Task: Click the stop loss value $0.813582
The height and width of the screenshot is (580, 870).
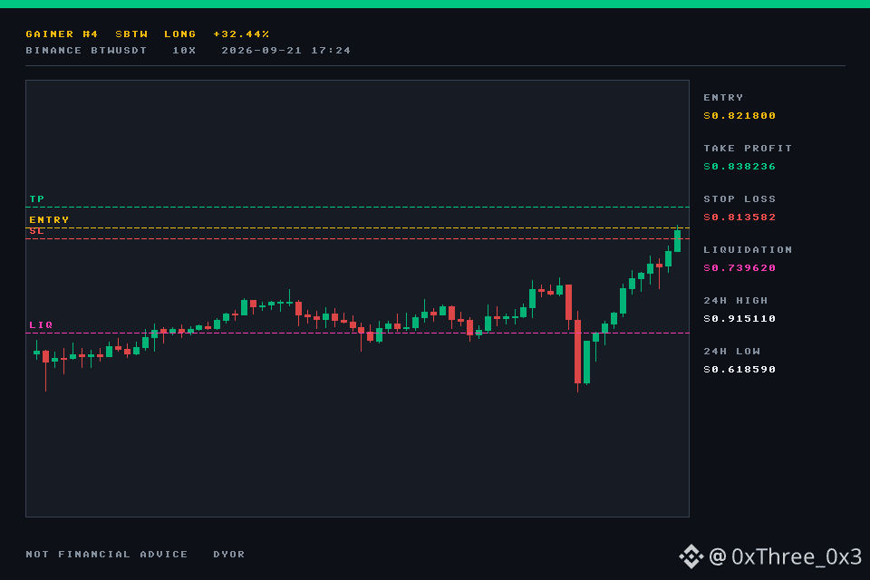Action: coord(739,217)
